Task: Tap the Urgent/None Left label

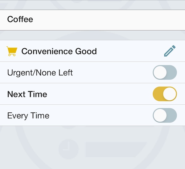Action: tap(40, 73)
